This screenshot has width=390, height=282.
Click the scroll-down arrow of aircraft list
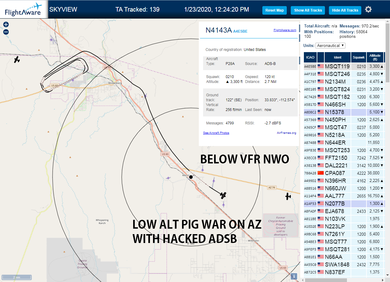(388, 275)
